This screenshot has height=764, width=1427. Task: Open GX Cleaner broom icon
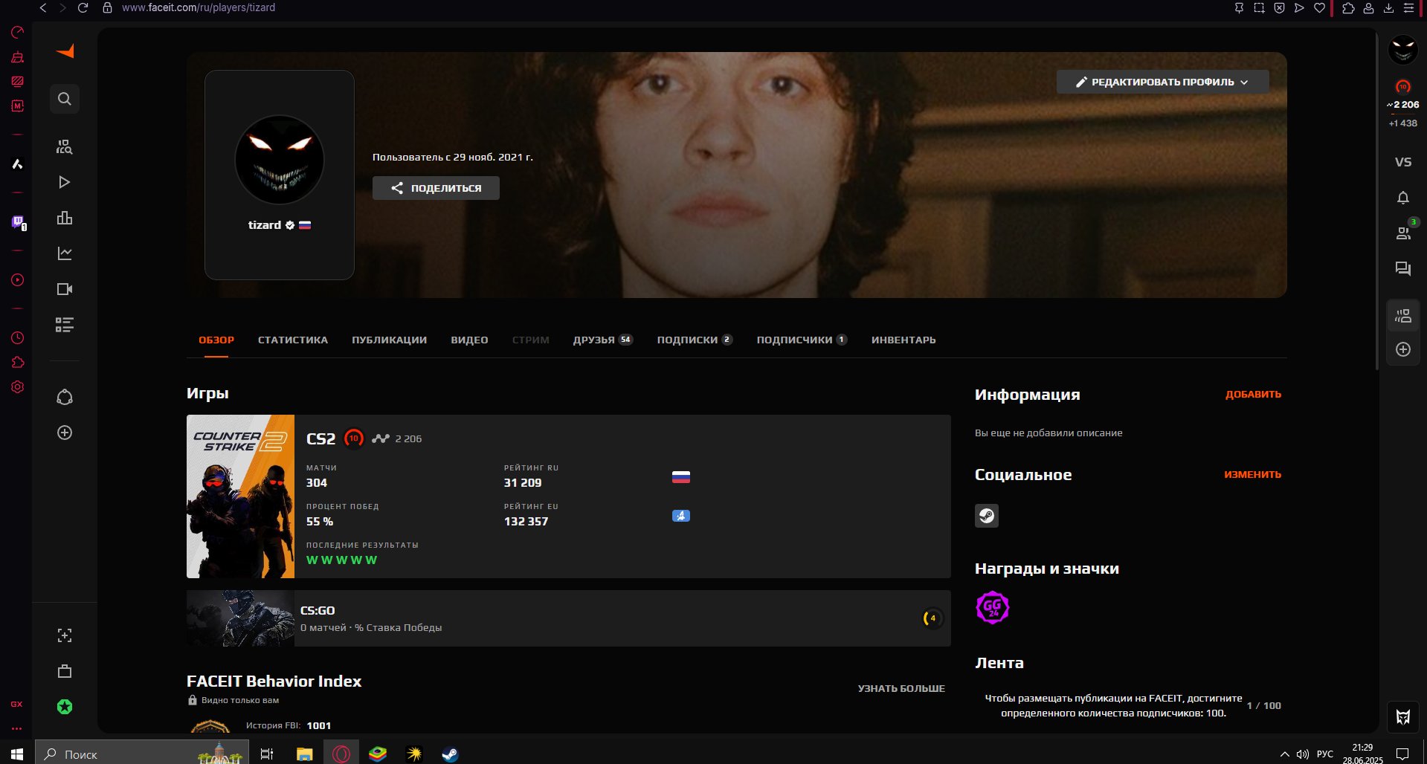point(18,57)
